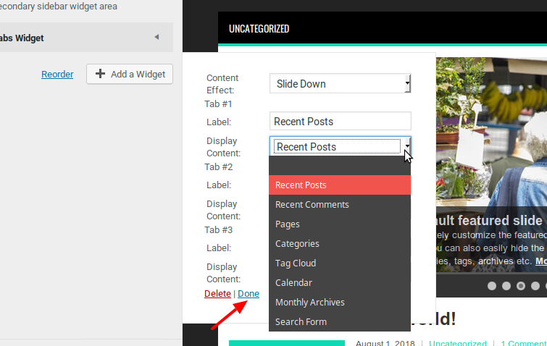The width and height of the screenshot is (547, 346).
Task: Select the blank option in dropdown list
Action: (x=340, y=166)
